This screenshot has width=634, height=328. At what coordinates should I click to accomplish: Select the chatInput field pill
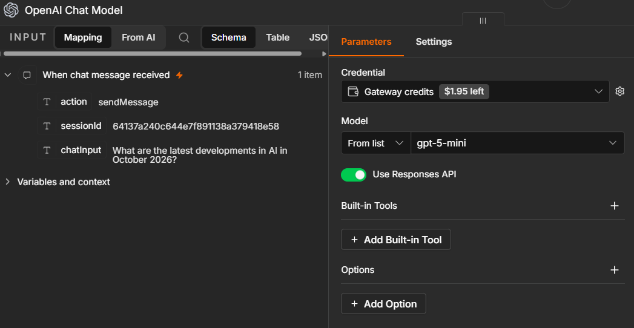[x=71, y=150]
